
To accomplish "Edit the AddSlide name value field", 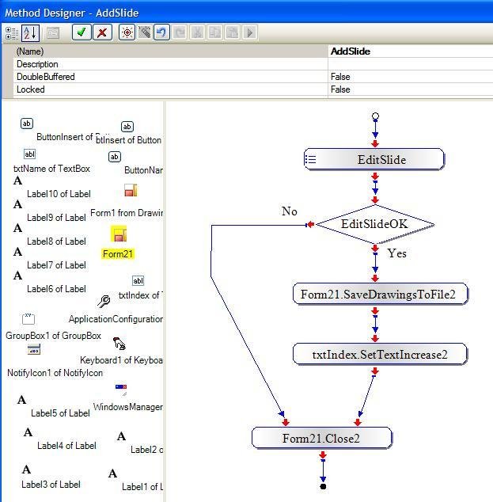I will [x=411, y=51].
